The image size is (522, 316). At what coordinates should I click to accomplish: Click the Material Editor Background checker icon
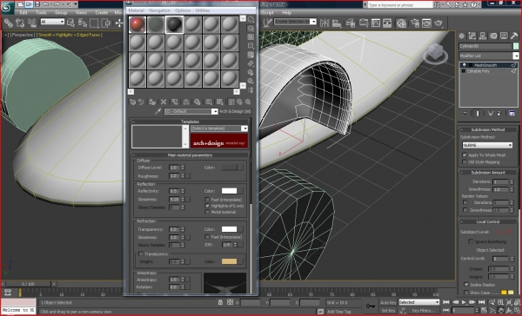tap(251, 36)
